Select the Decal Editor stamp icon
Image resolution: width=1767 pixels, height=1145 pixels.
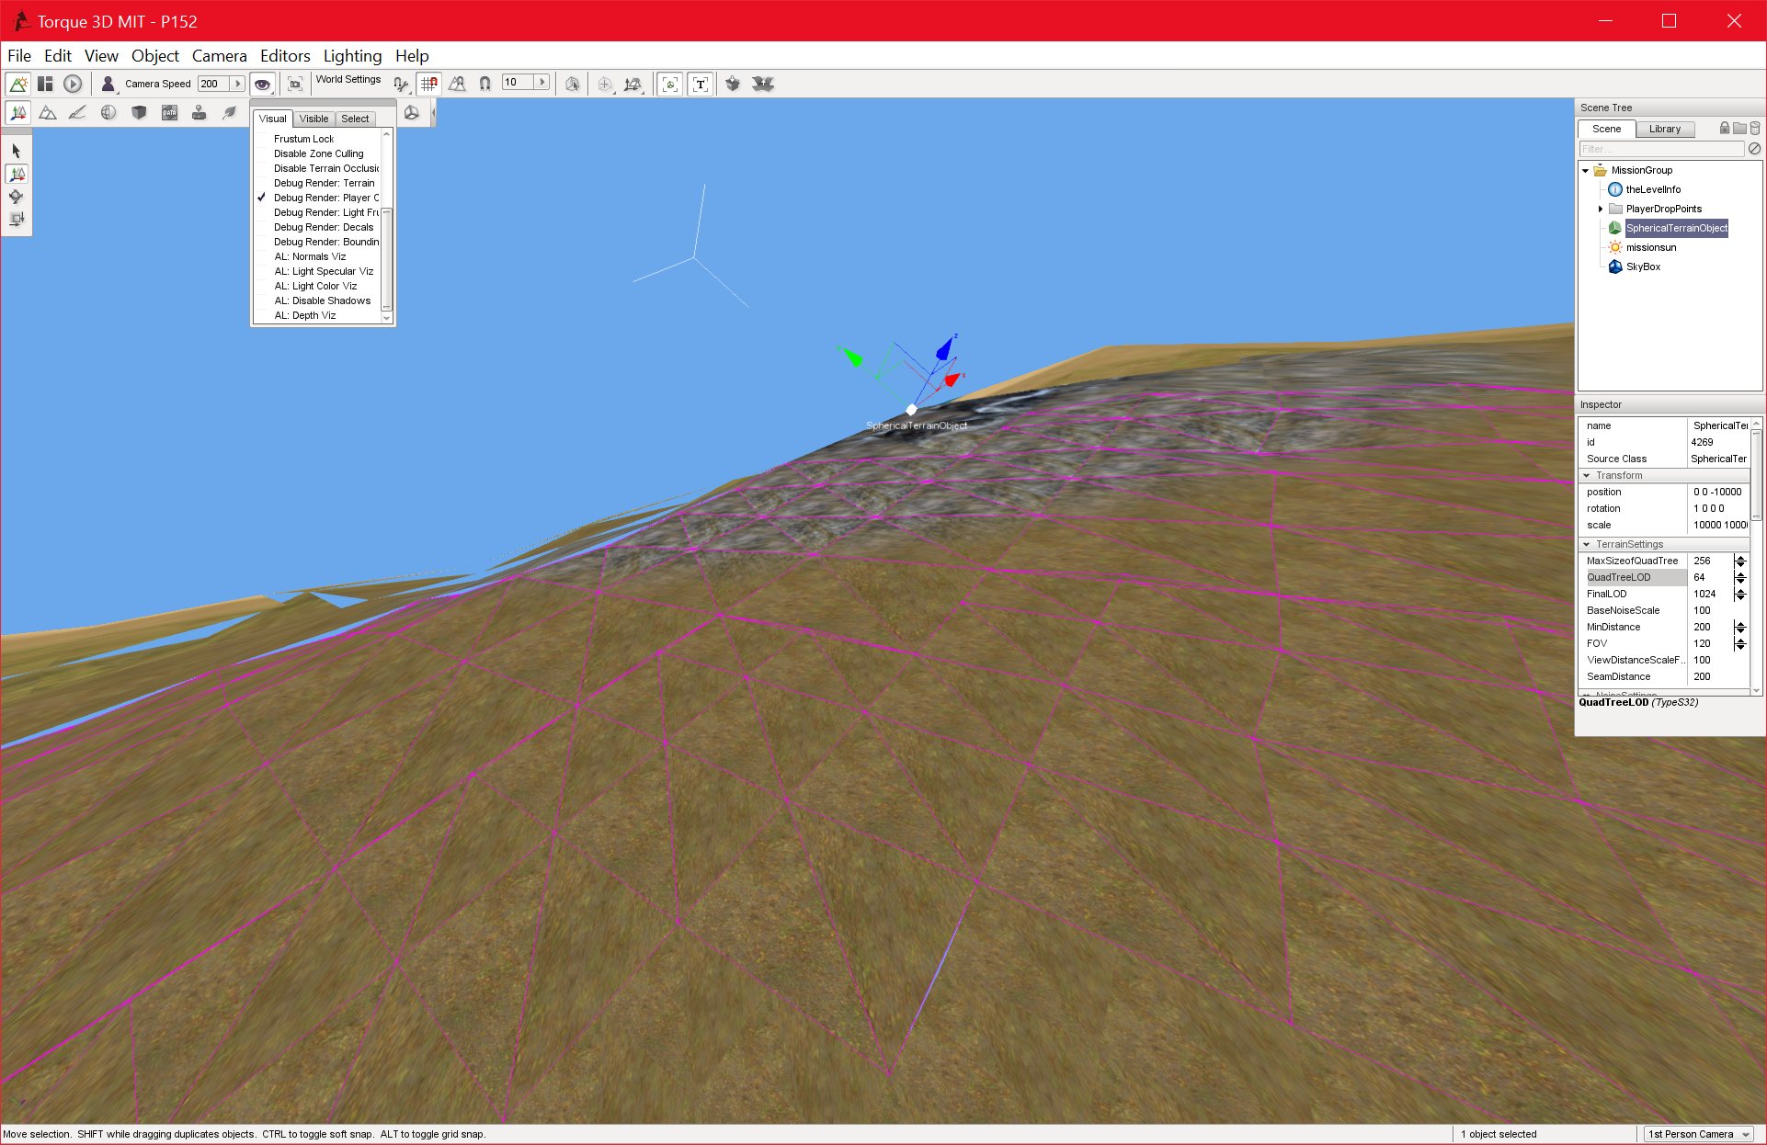(x=199, y=113)
